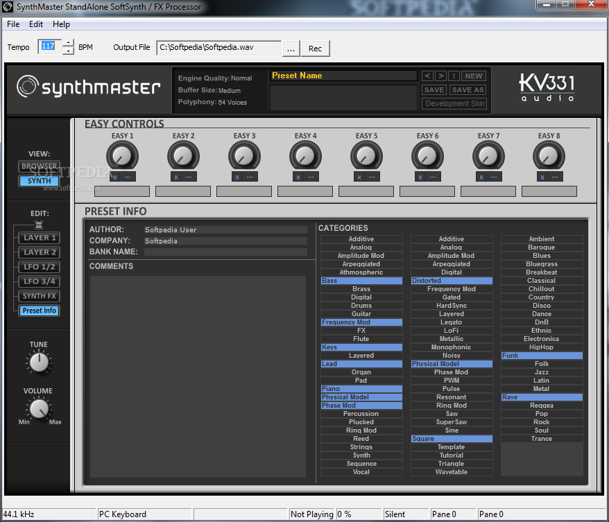Open the --- assignment under EASY 3
This screenshot has width=609, height=522.
250,177
